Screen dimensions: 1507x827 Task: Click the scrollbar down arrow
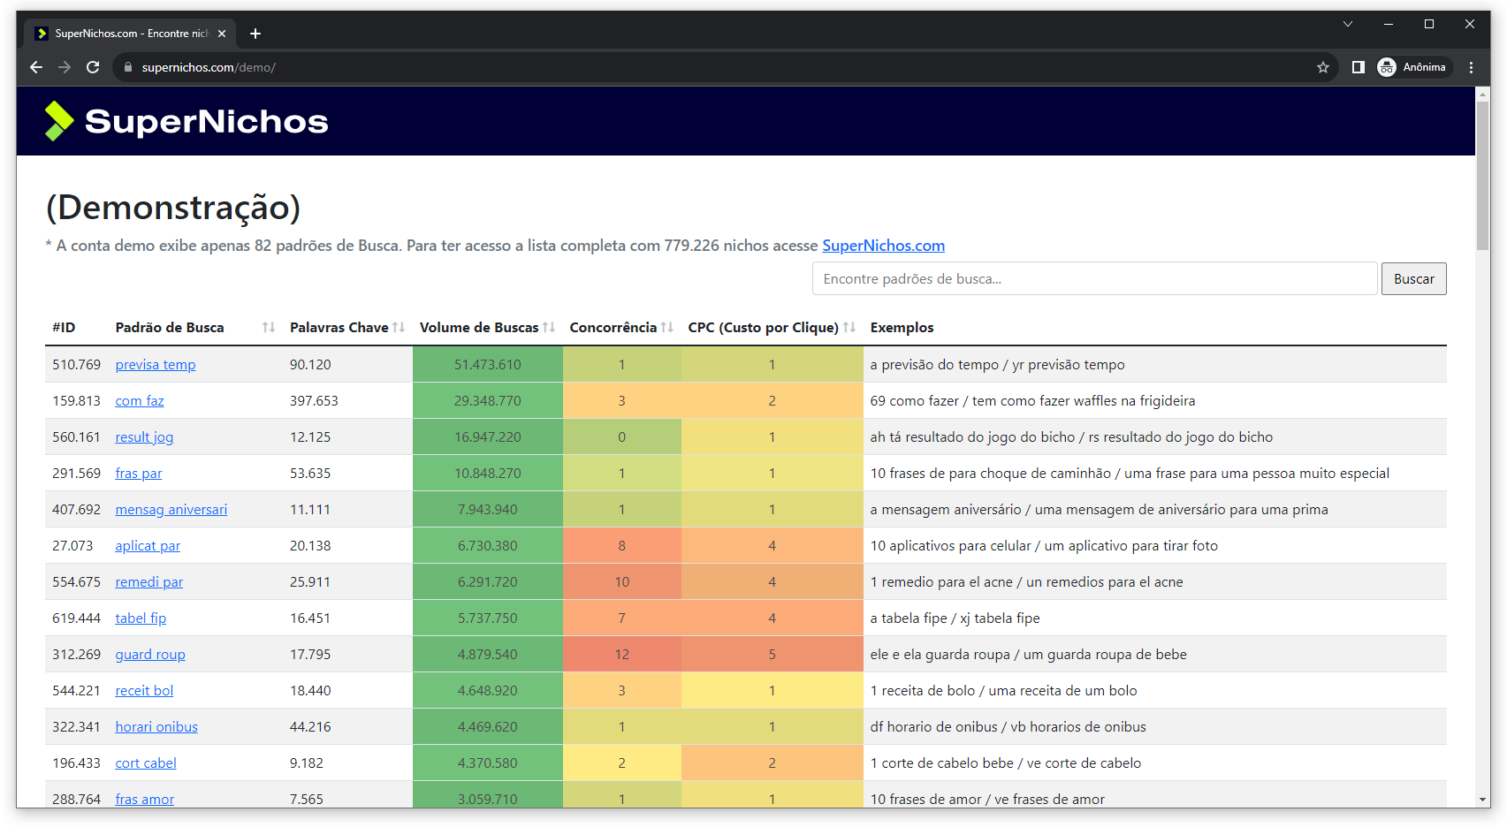click(1483, 800)
